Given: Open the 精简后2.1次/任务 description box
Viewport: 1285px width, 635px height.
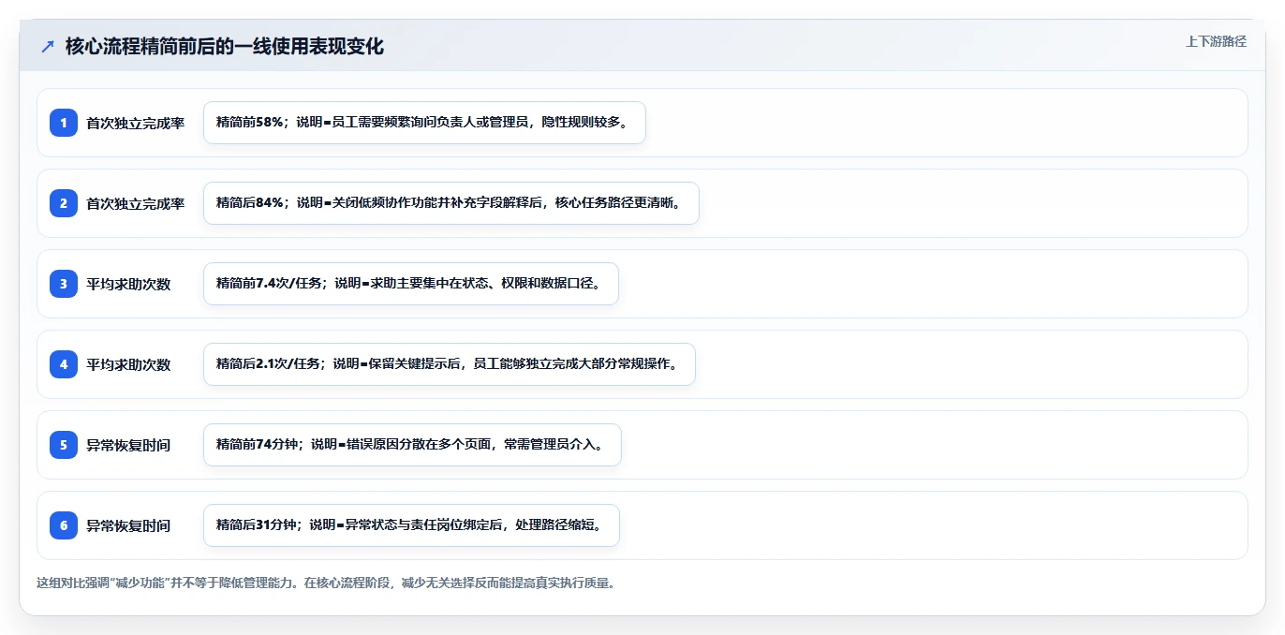Looking at the screenshot, I should (x=450, y=364).
